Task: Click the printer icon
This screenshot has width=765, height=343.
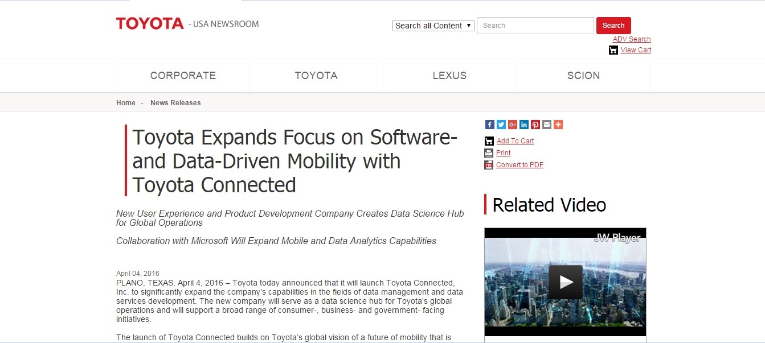Action: [489, 153]
